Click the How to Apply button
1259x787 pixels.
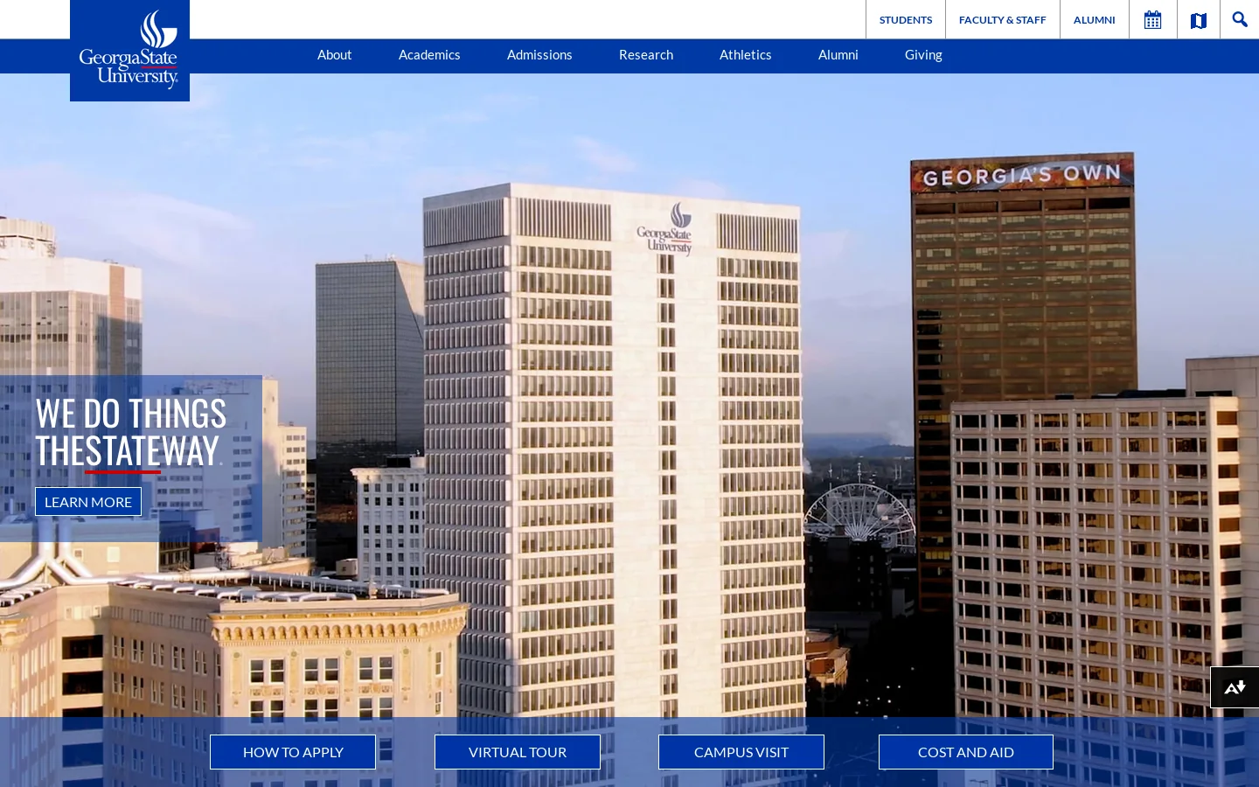293,752
